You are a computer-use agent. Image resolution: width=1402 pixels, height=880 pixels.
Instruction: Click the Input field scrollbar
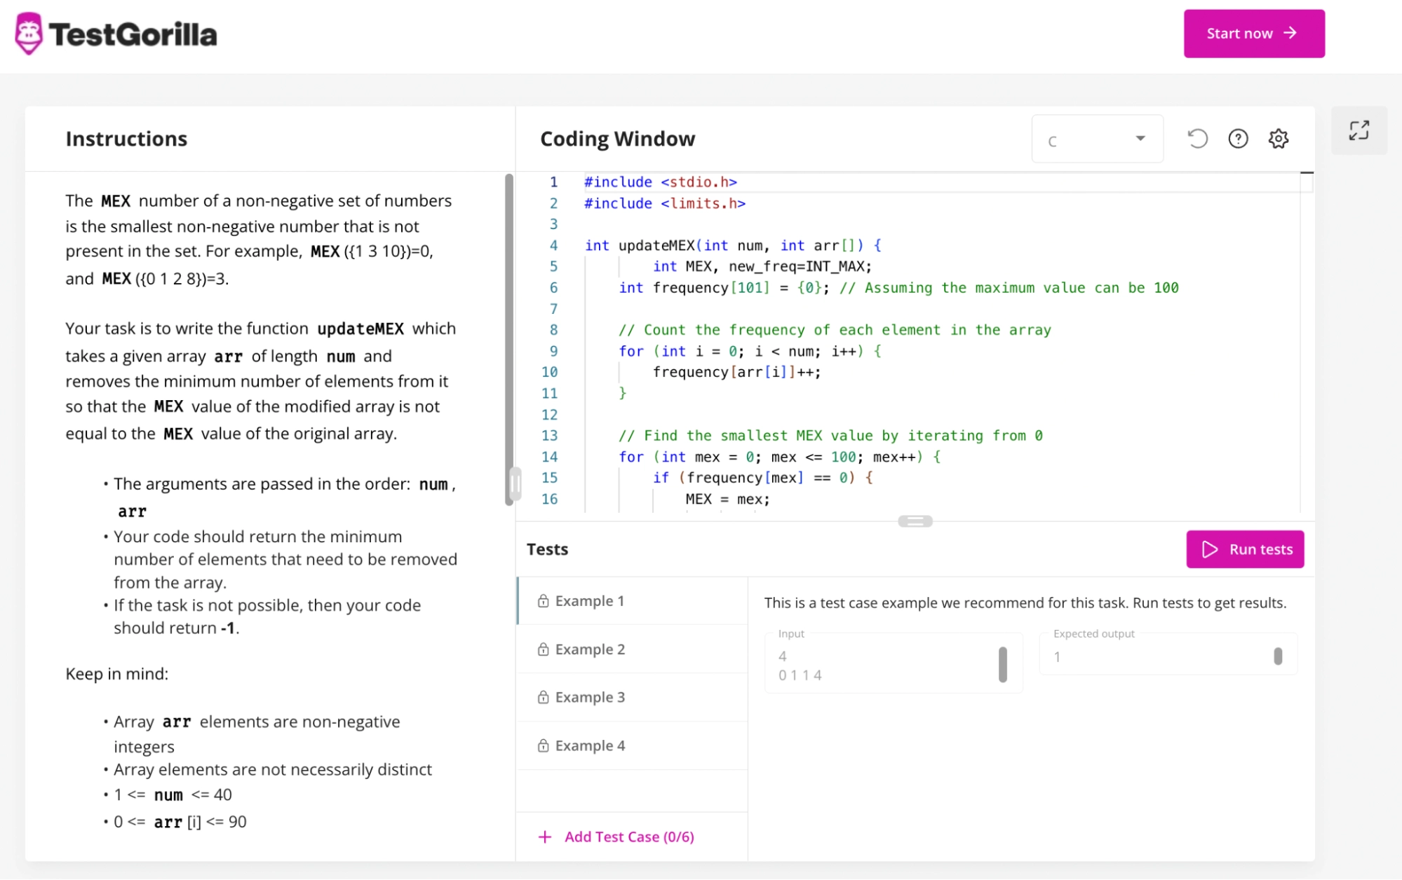[1003, 664]
